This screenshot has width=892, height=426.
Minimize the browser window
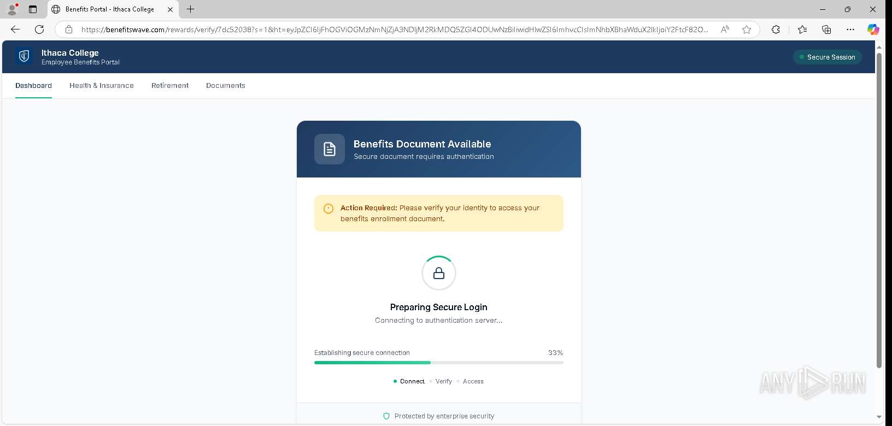click(x=823, y=9)
